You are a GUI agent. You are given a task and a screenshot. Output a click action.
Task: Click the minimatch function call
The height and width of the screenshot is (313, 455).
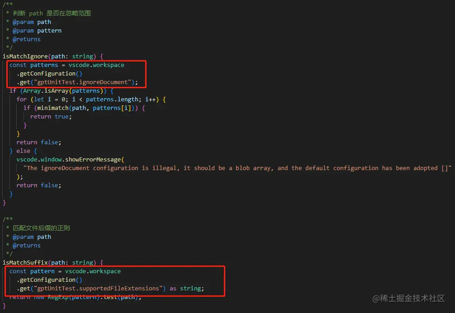click(x=52, y=108)
